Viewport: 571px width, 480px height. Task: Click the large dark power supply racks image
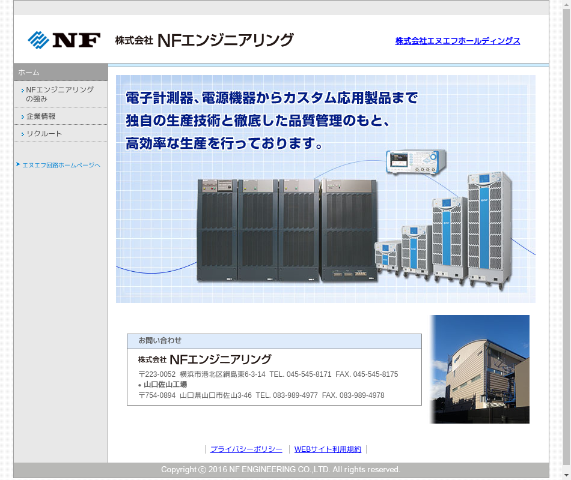287,230
